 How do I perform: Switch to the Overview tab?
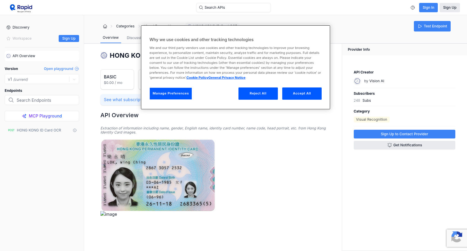(111, 38)
